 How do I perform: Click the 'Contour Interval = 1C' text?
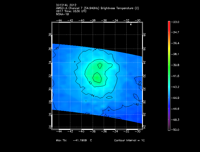pos(129,140)
